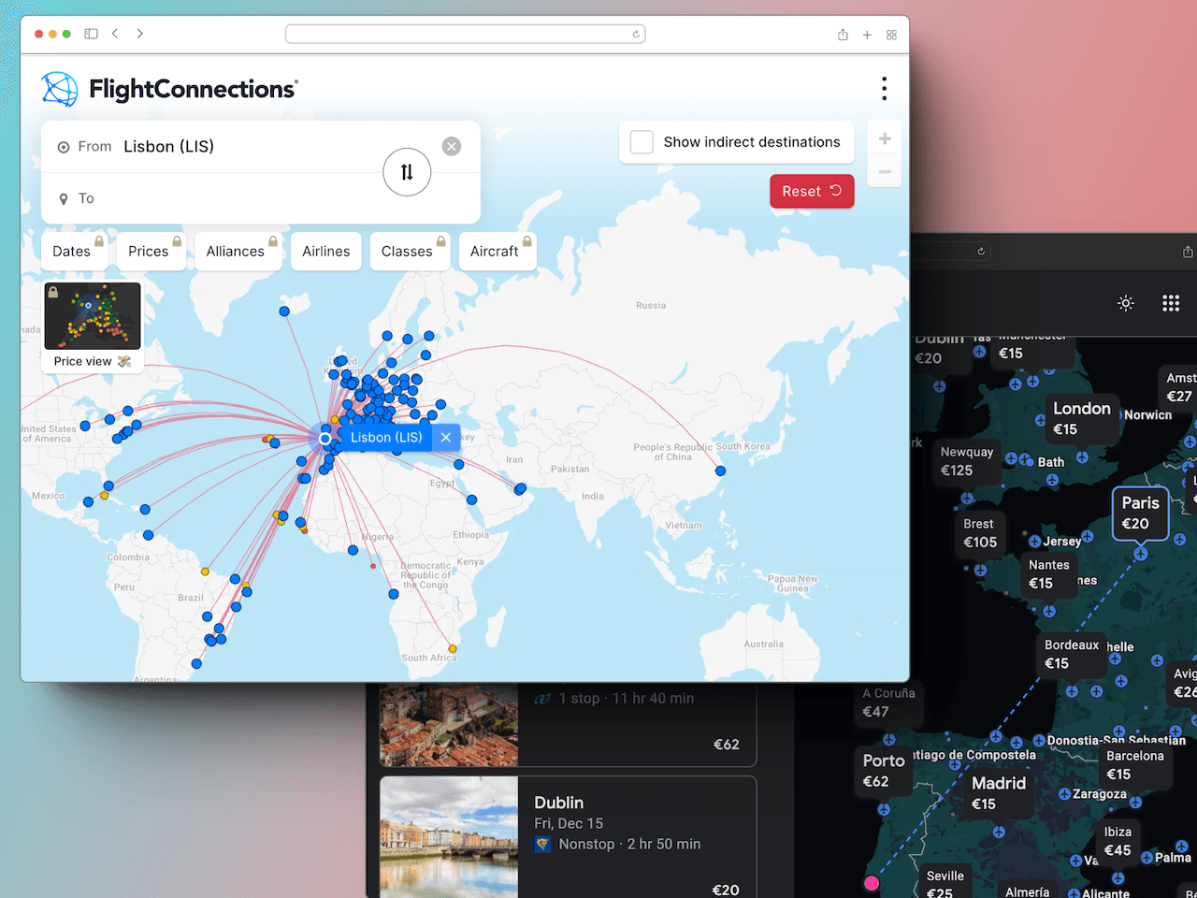Toggle light mode sun icon in dark window

(x=1126, y=303)
